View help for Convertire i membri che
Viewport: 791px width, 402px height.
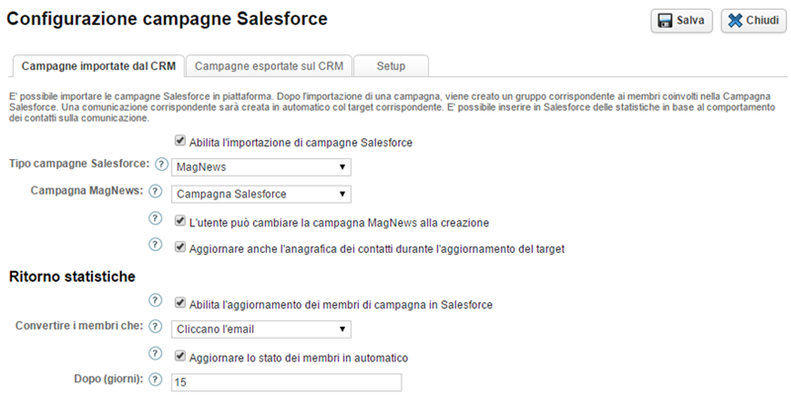point(156,326)
